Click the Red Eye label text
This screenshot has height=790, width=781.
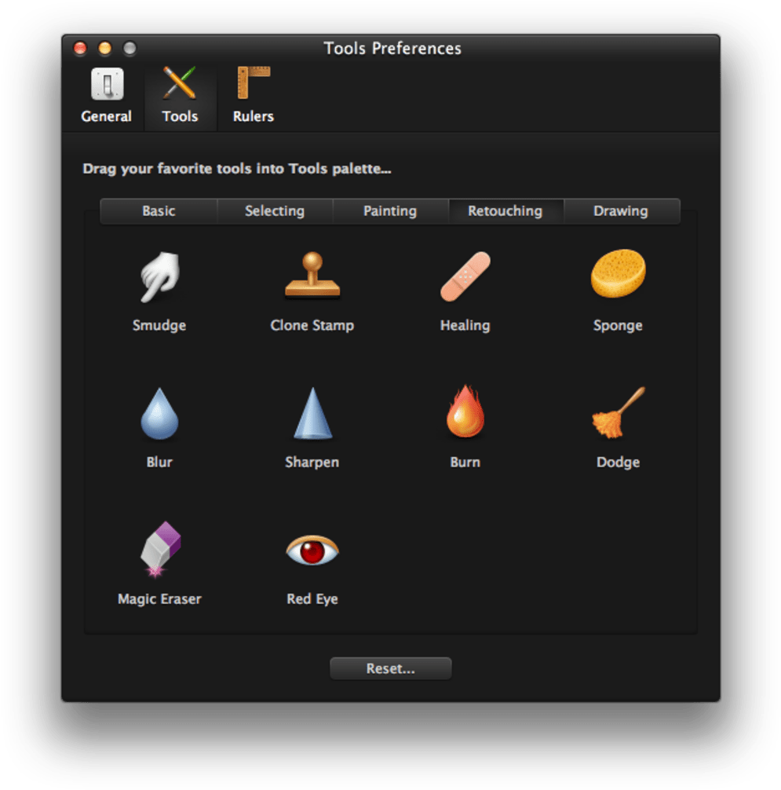pos(312,599)
